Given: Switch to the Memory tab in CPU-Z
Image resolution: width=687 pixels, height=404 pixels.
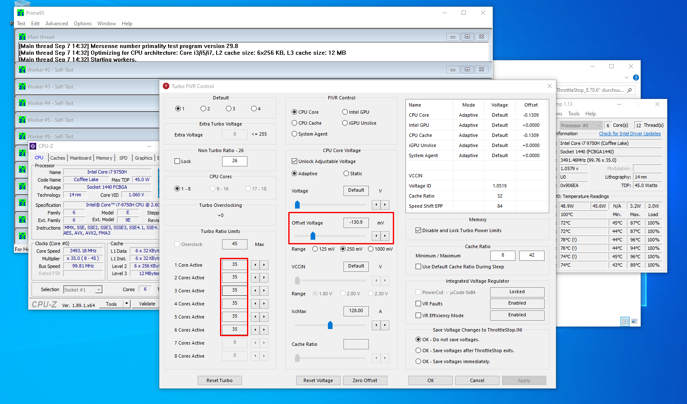Looking at the screenshot, I should pyautogui.click(x=104, y=158).
